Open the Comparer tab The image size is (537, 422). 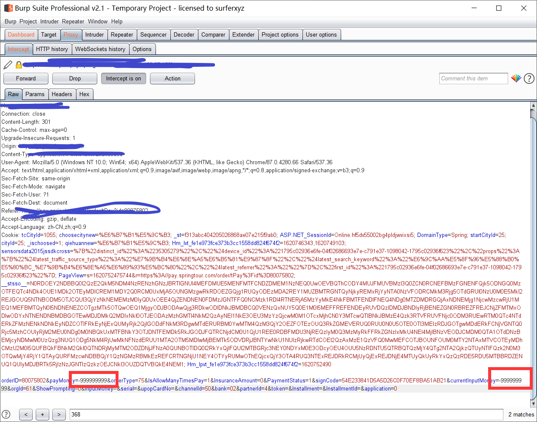(213, 35)
